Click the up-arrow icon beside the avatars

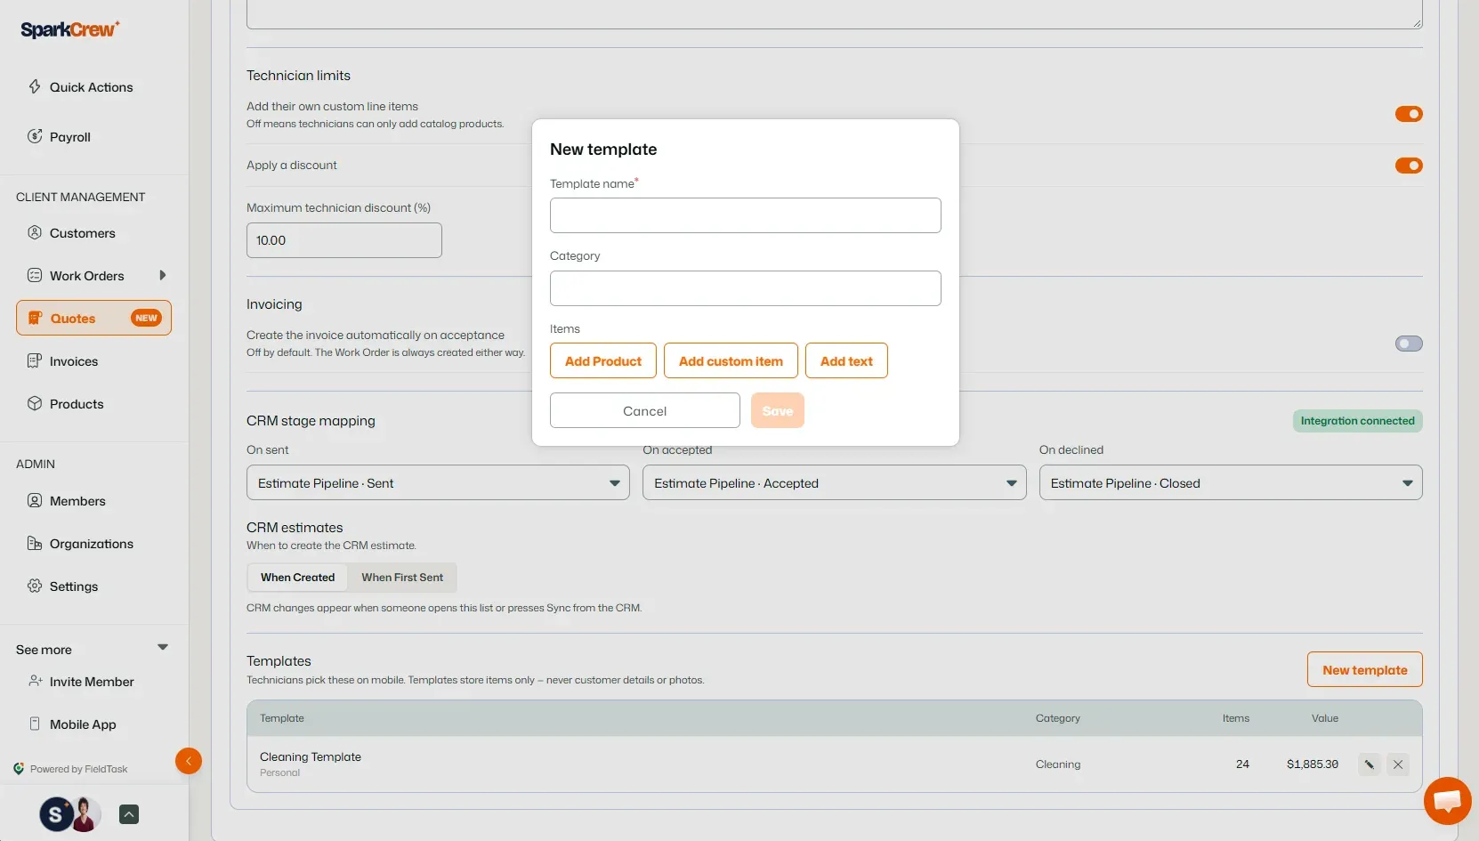(x=129, y=814)
